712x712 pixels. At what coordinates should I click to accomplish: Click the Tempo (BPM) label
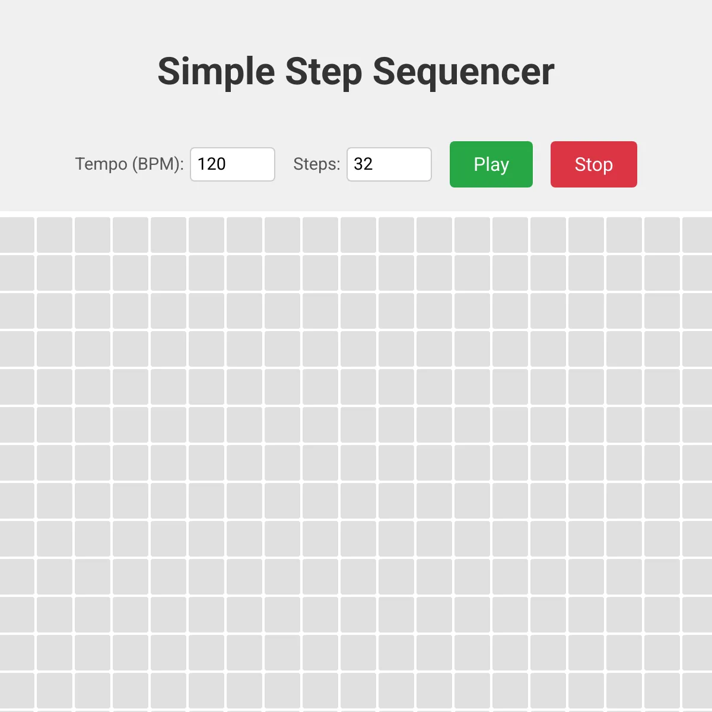[129, 164]
